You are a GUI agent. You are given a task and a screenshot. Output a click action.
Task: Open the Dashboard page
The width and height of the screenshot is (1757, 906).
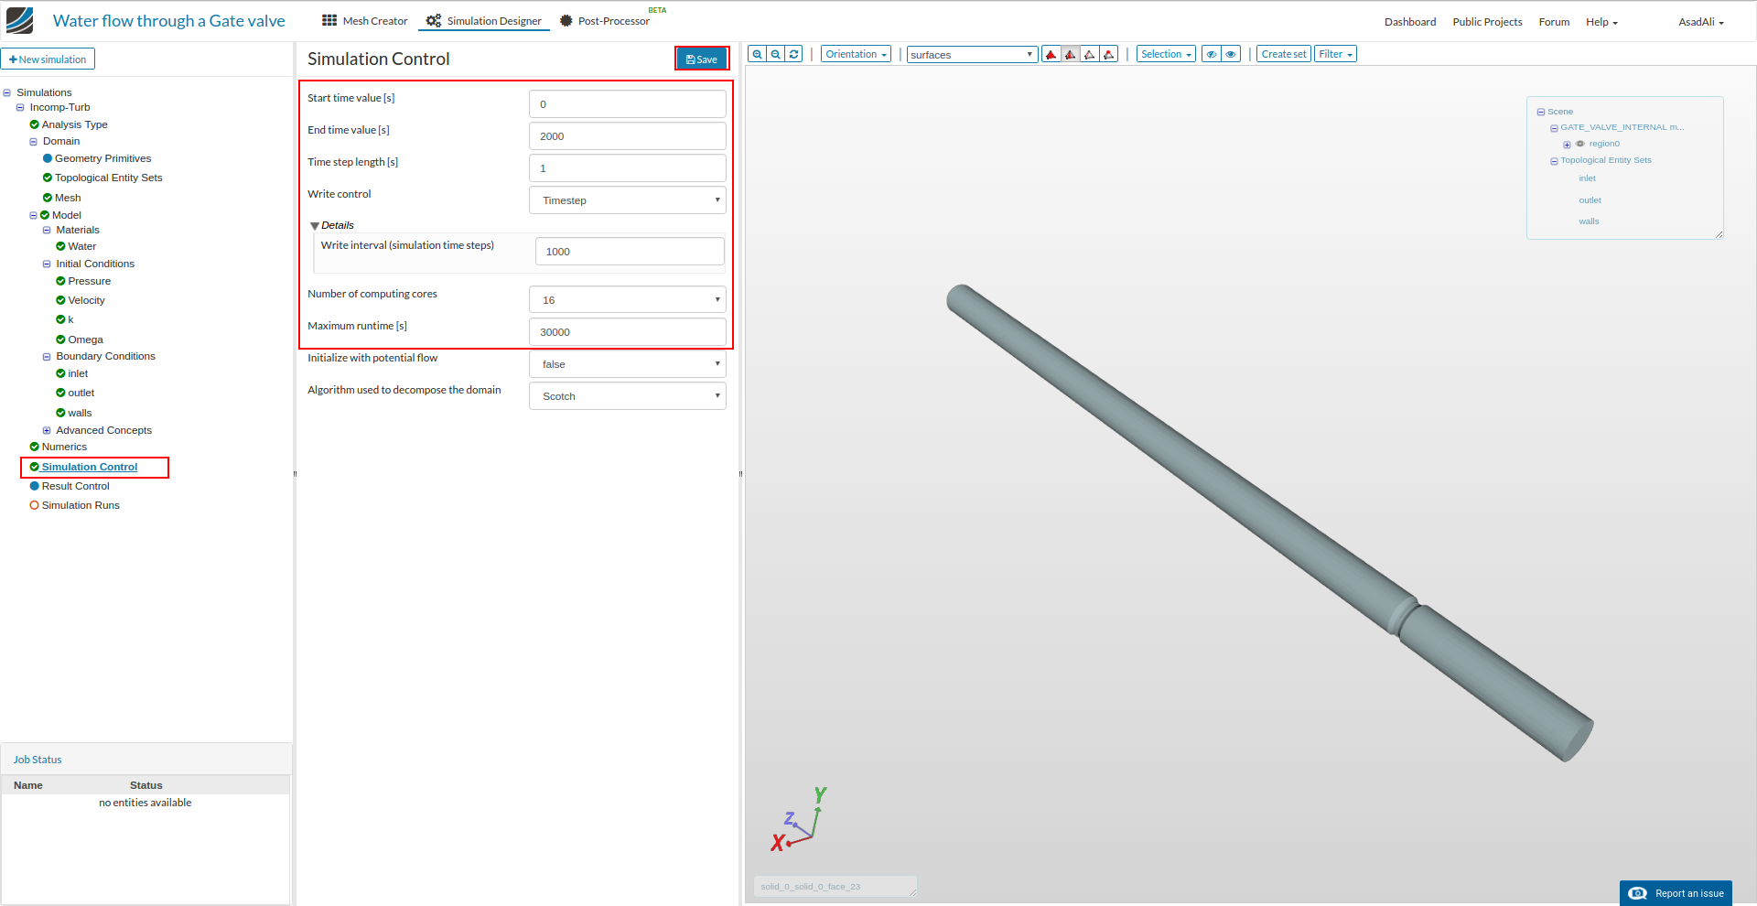[1409, 22]
